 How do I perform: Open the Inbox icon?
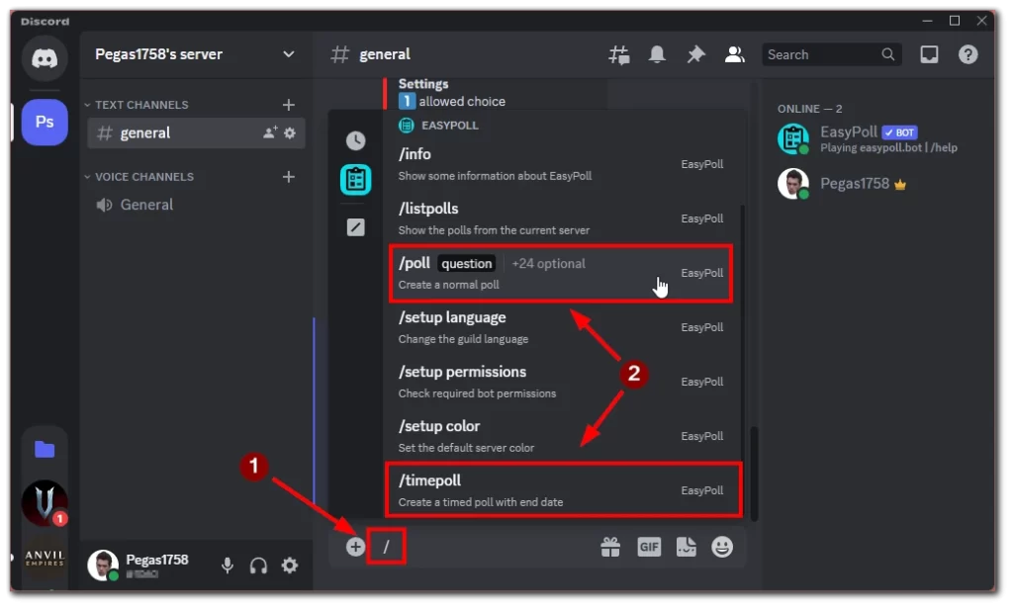929,54
